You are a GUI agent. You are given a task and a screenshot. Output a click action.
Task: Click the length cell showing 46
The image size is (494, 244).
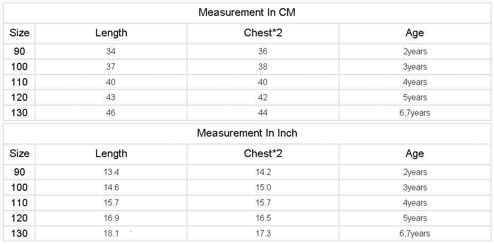(111, 113)
